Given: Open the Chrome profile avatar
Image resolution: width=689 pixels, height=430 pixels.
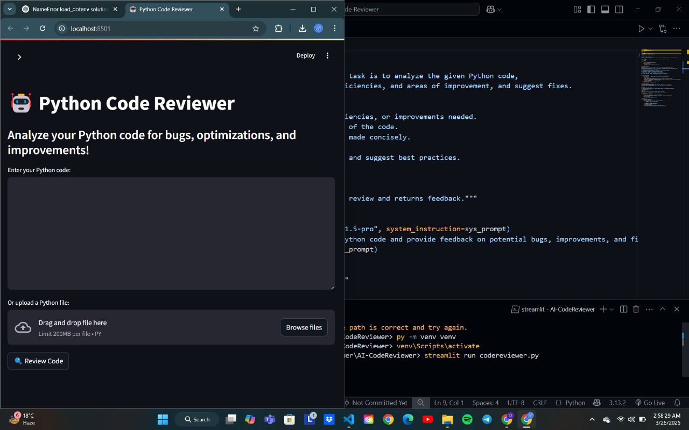Looking at the screenshot, I should tap(319, 28).
